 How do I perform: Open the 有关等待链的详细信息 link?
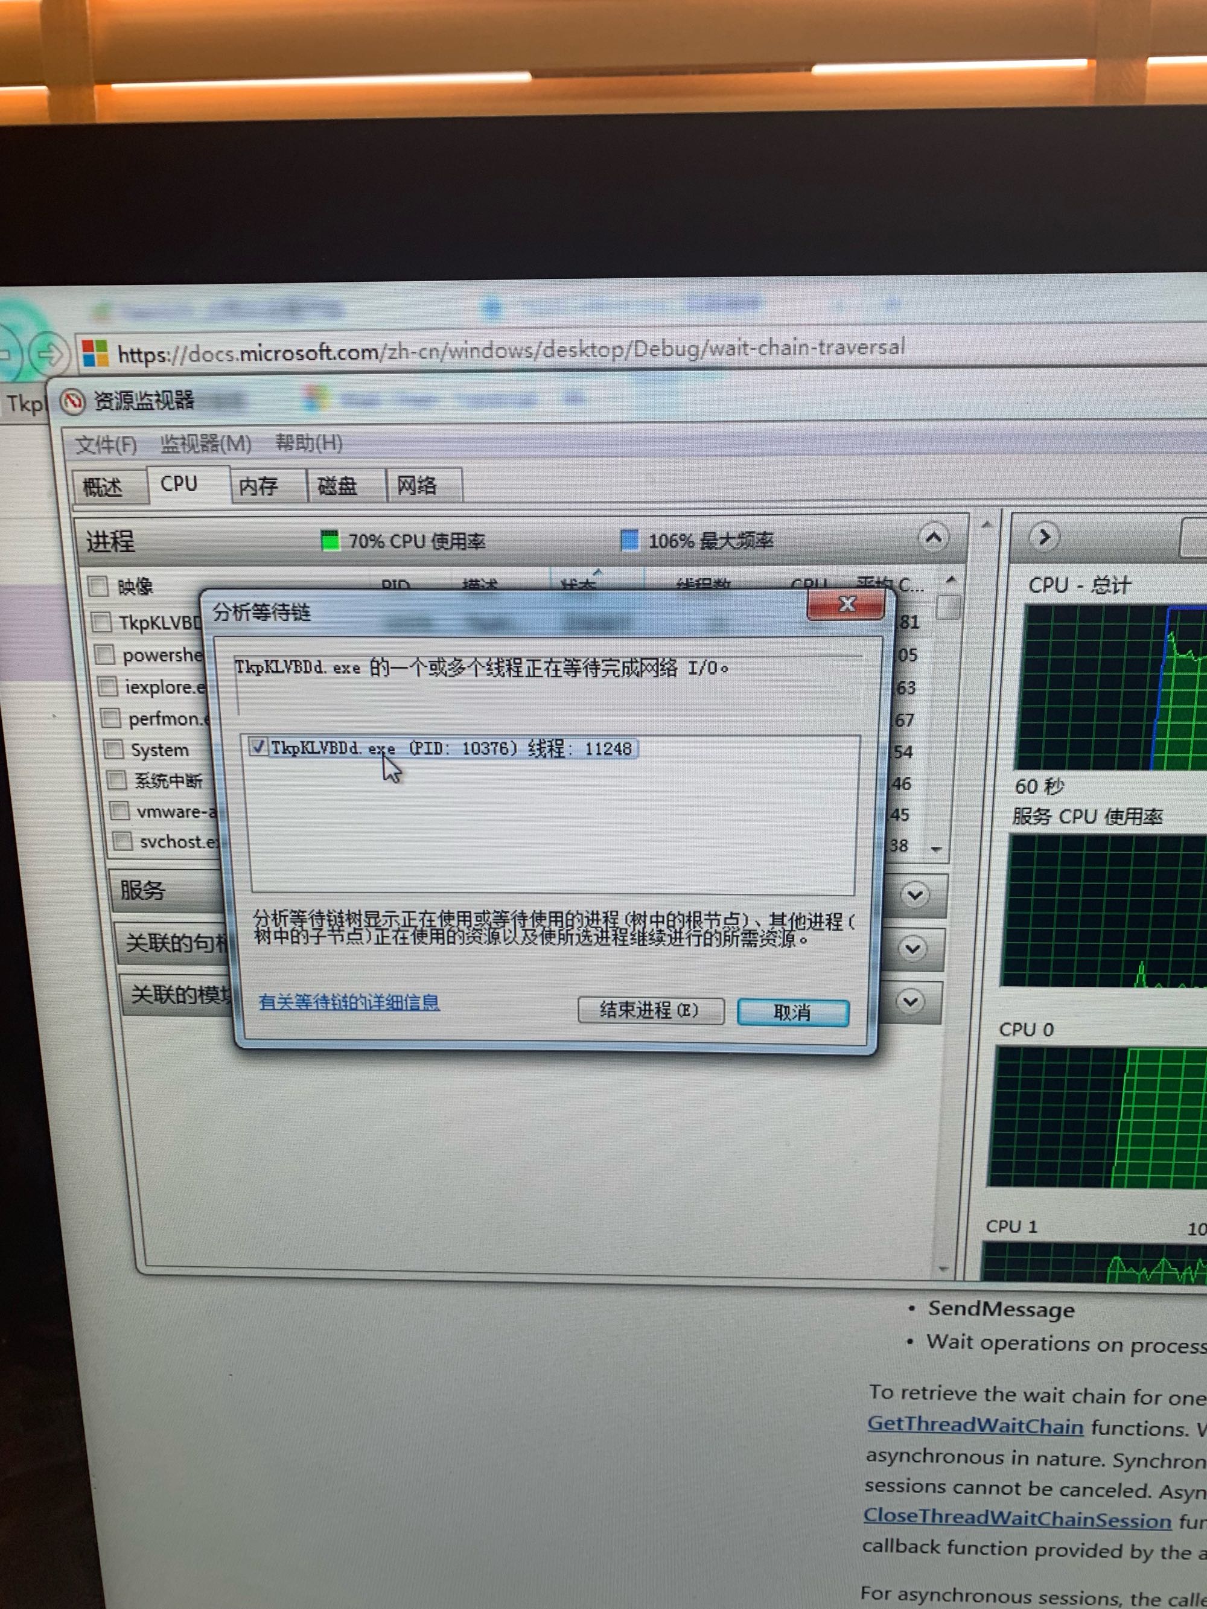tap(349, 1002)
